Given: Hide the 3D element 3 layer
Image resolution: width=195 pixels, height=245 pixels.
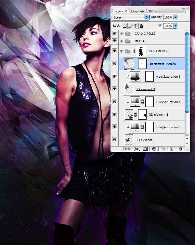Looking at the screenshot, I should pyautogui.click(x=114, y=89).
